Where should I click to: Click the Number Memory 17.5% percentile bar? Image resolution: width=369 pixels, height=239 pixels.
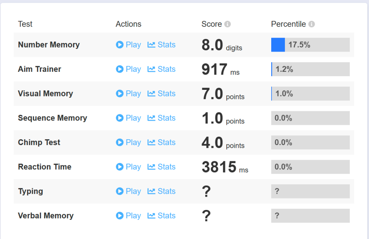pyautogui.click(x=310, y=45)
